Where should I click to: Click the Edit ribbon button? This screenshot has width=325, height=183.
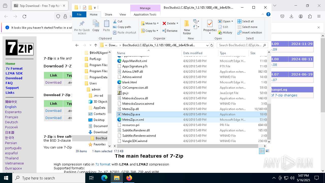tap(223, 27)
